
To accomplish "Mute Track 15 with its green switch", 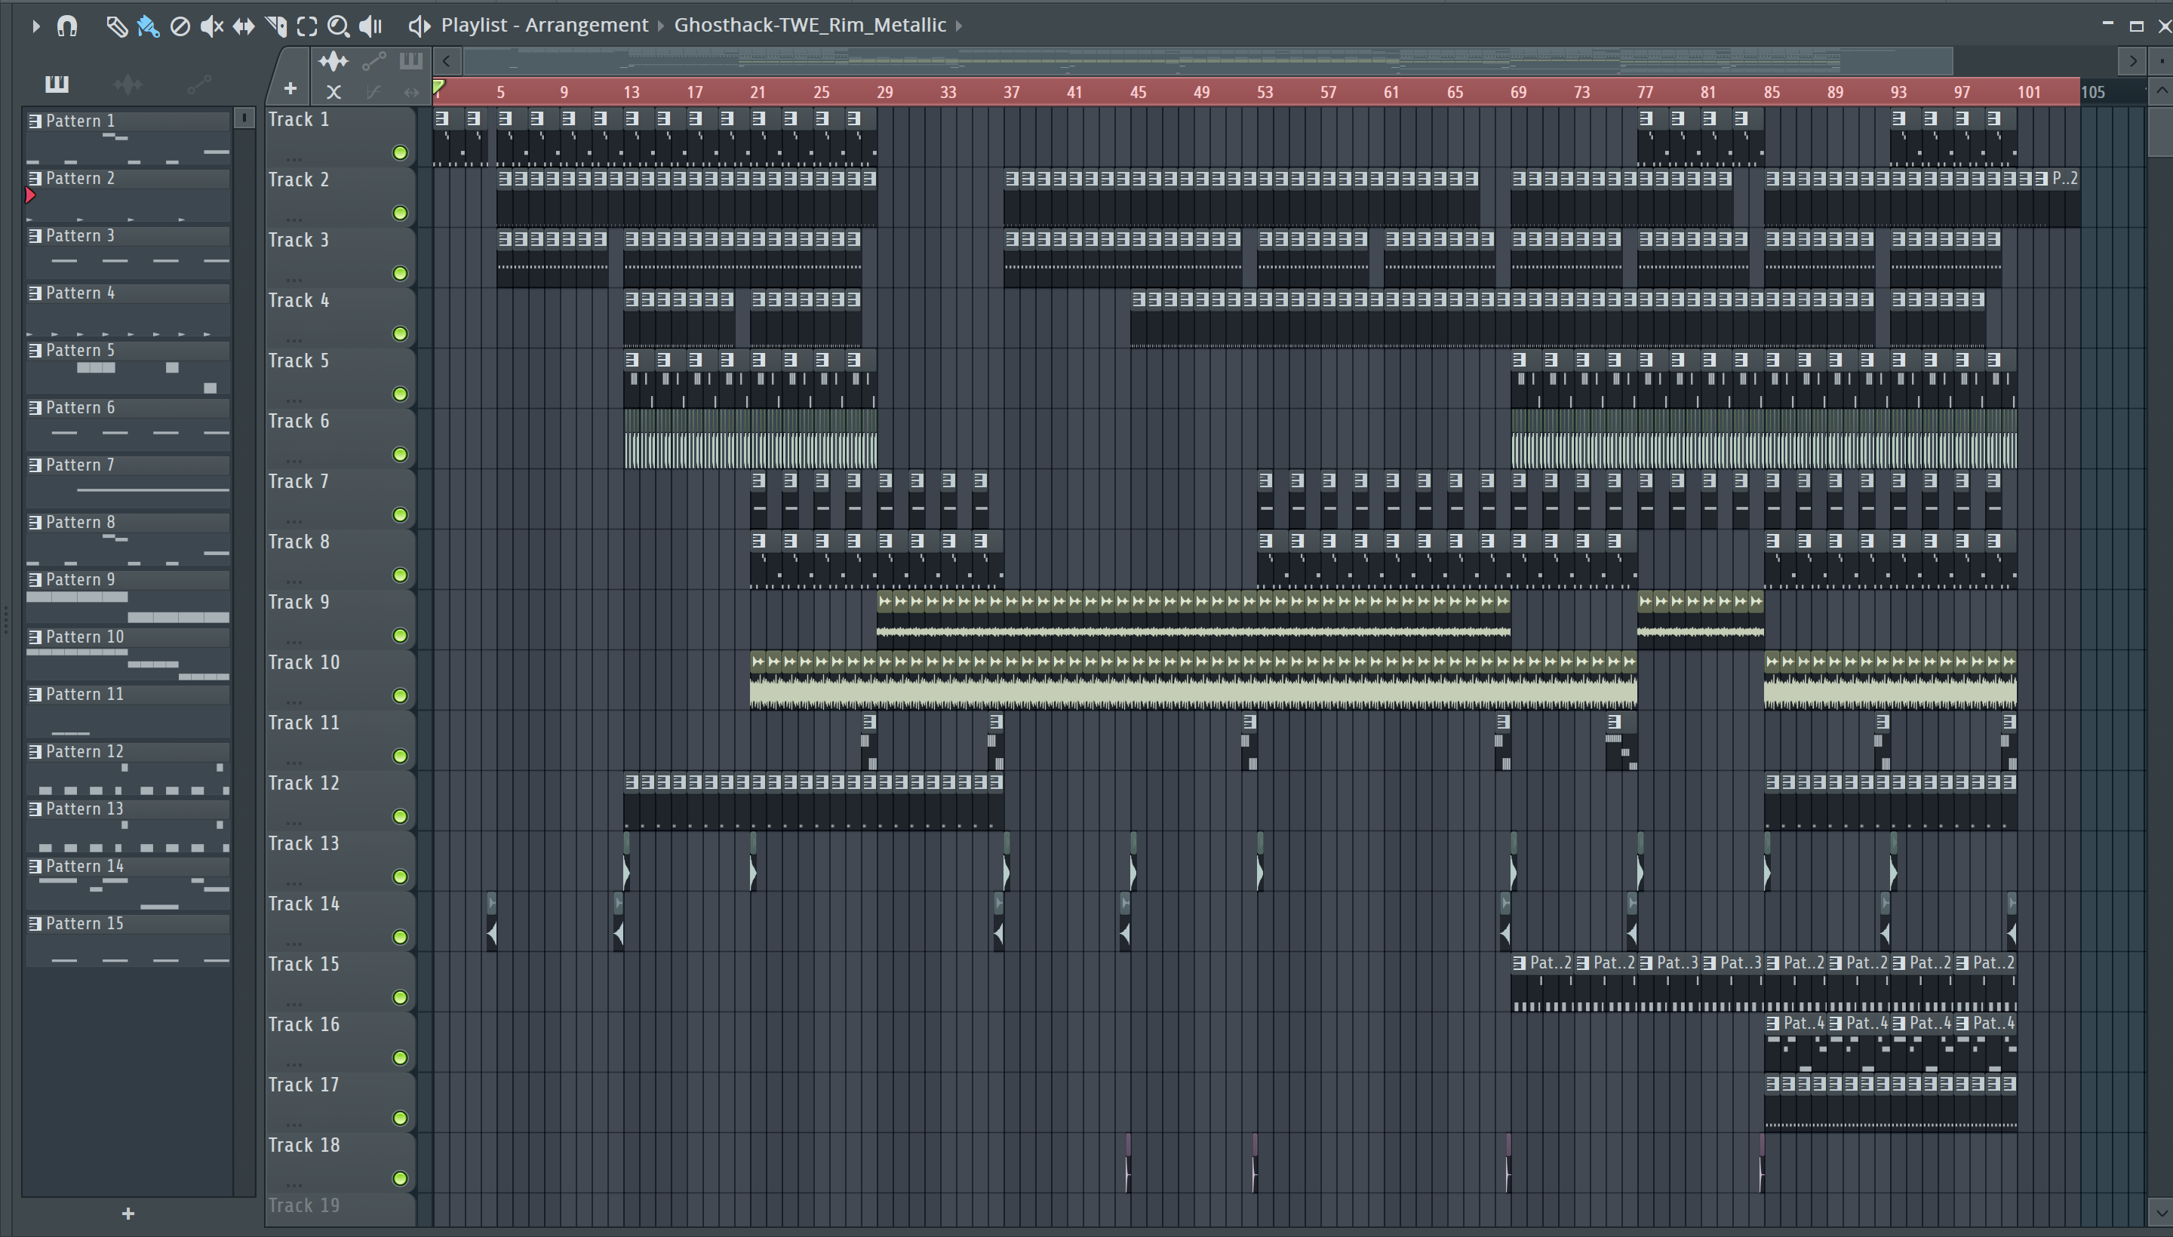I will [399, 997].
